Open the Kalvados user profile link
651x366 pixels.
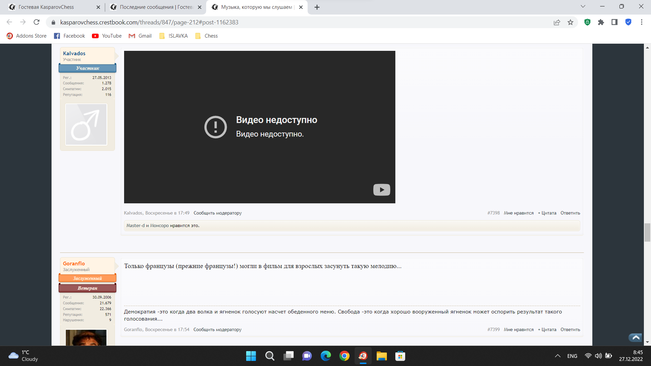[74, 54]
